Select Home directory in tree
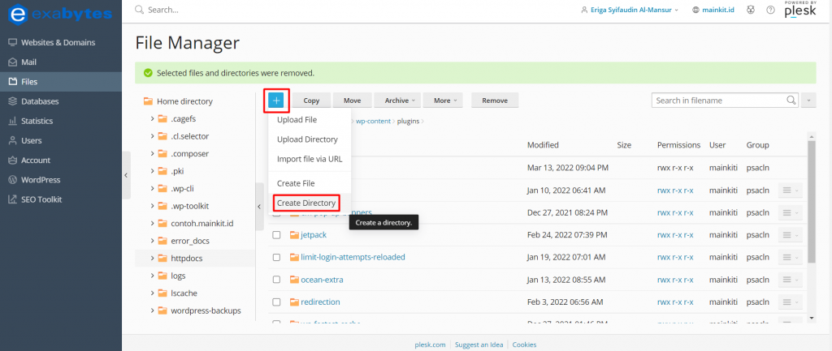The image size is (832, 351). click(x=184, y=101)
